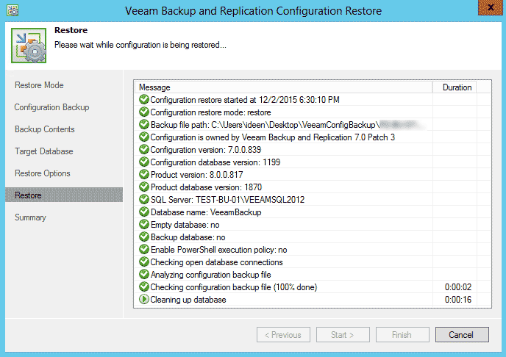The width and height of the screenshot is (506, 357).
Task: Select 'Product version: 8.0.0.817' text
Action: coord(197,175)
